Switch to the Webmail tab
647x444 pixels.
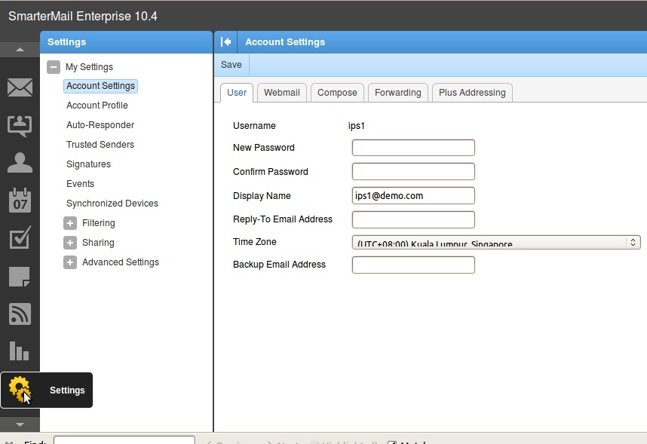click(282, 93)
